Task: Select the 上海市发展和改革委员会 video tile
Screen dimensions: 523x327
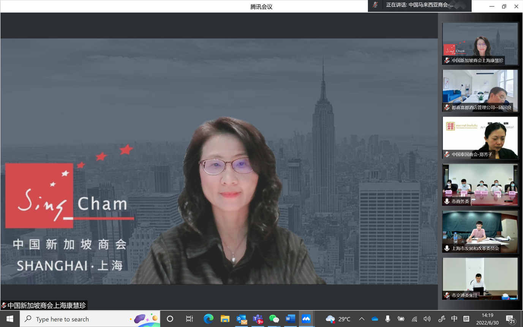Action: pyautogui.click(x=480, y=232)
